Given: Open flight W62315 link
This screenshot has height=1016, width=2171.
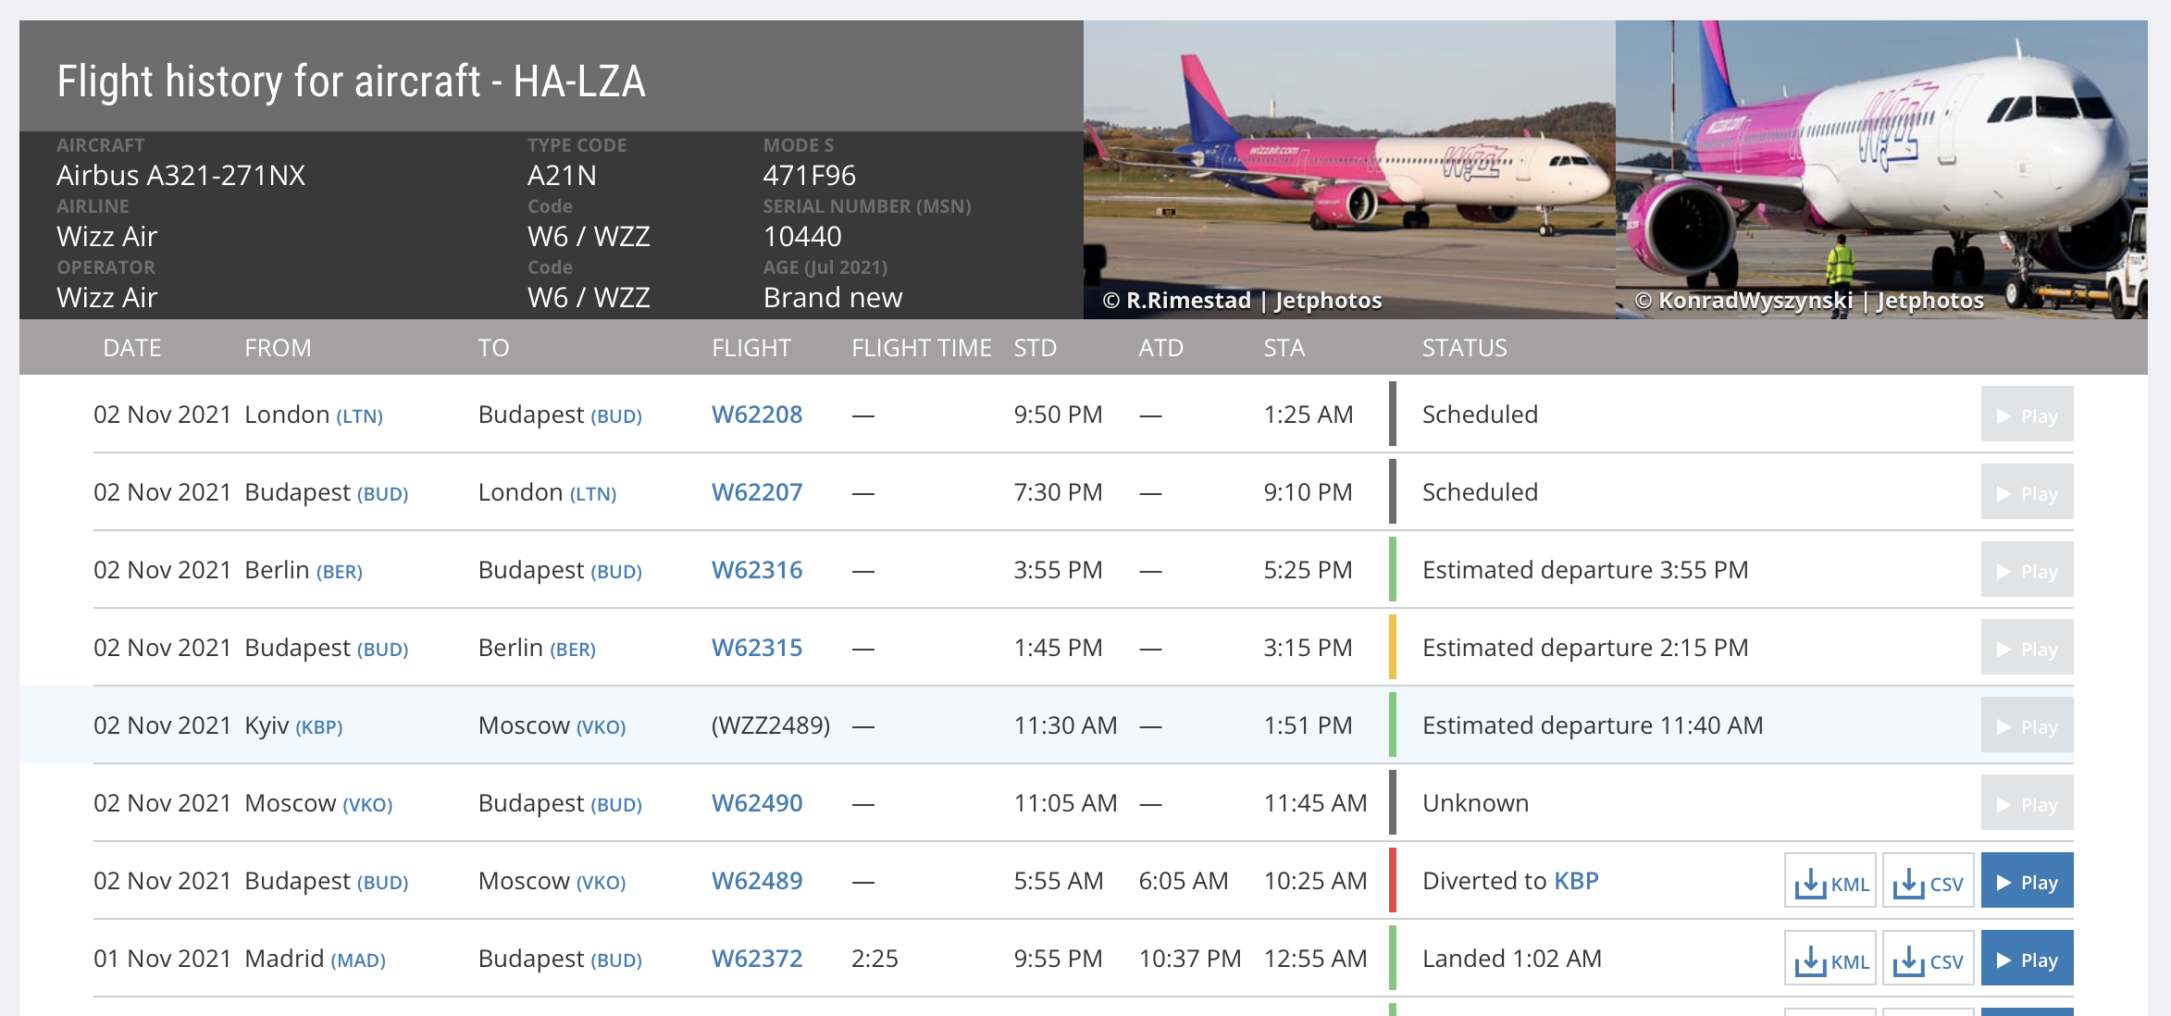Looking at the screenshot, I should point(756,648).
